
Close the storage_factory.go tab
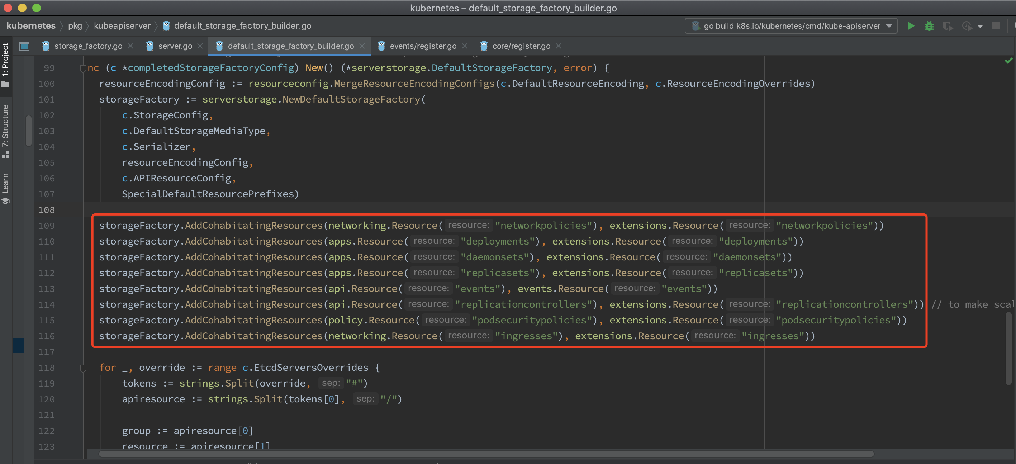(130, 46)
